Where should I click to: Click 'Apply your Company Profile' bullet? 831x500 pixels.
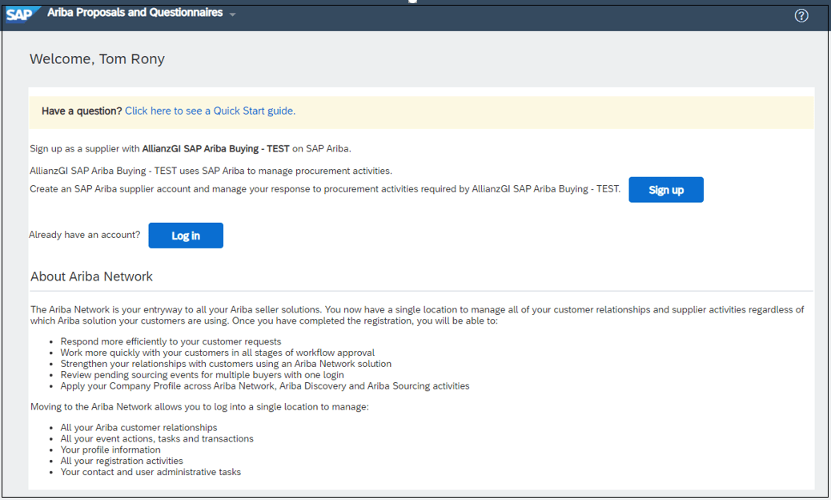265,386
